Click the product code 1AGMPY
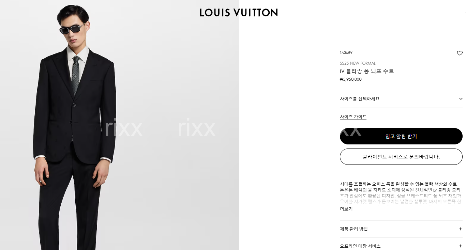 click(346, 53)
